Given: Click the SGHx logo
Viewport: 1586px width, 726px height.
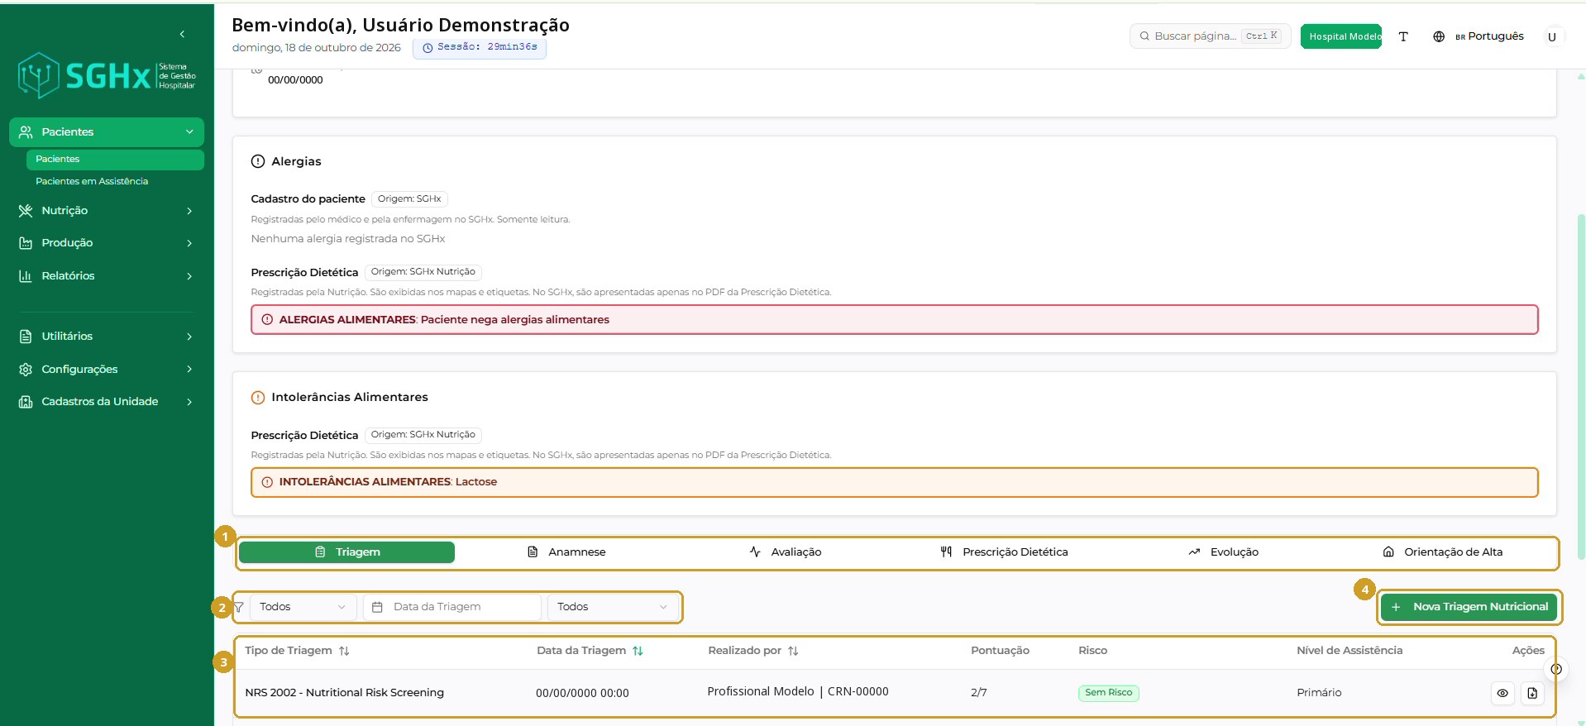Looking at the screenshot, I should click(x=107, y=75).
